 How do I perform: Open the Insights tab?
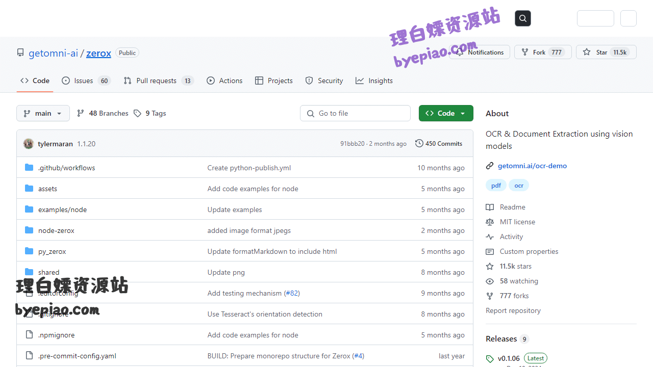coord(374,81)
